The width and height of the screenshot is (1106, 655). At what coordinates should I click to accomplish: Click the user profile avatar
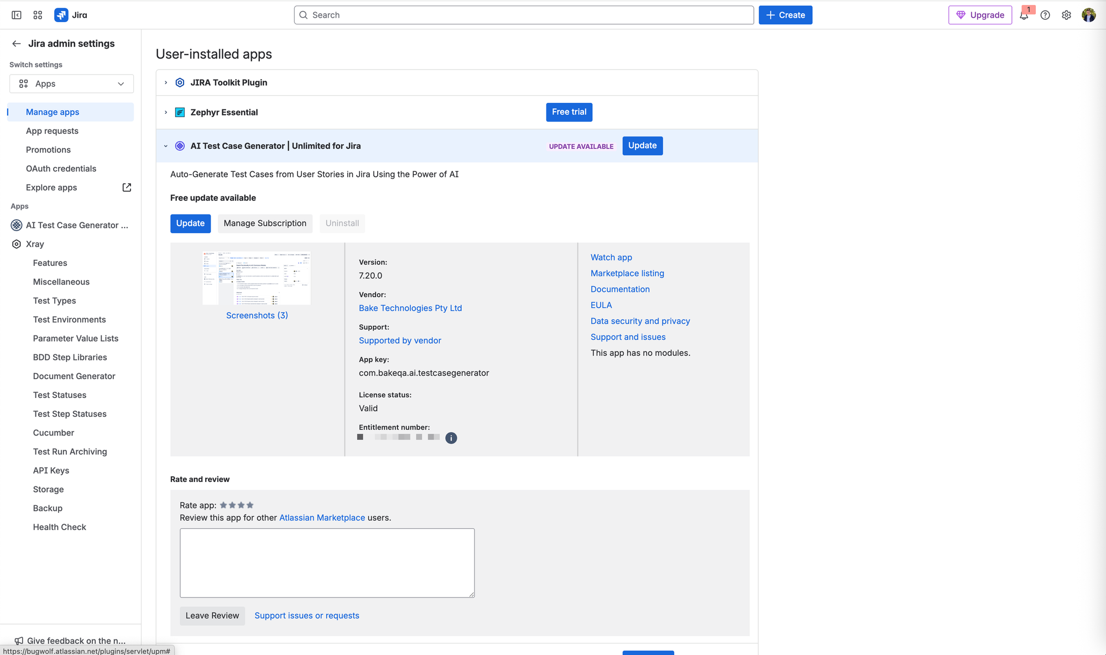[x=1088, y=15]
